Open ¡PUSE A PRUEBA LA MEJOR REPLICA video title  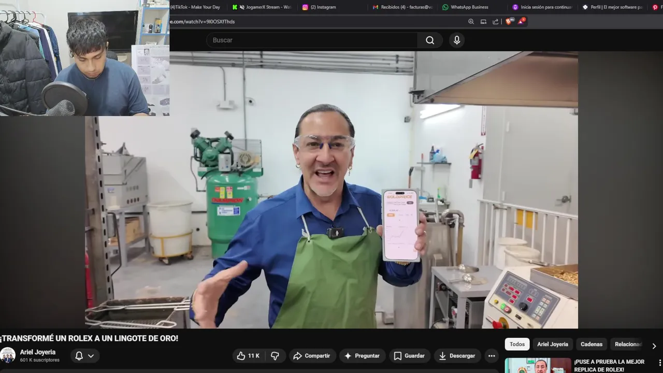609,366
